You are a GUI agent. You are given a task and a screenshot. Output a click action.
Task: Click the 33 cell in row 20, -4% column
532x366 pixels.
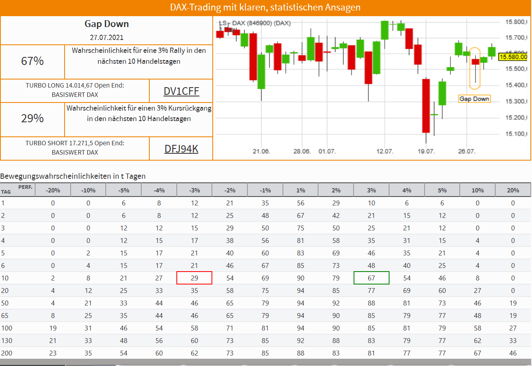(159, 291)
